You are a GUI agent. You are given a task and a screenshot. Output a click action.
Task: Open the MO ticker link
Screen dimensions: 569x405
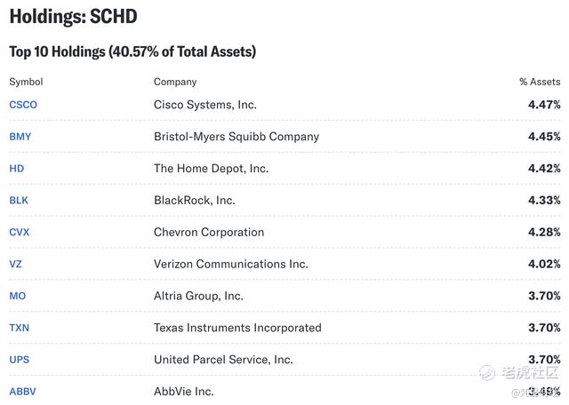tap(18, 296)
